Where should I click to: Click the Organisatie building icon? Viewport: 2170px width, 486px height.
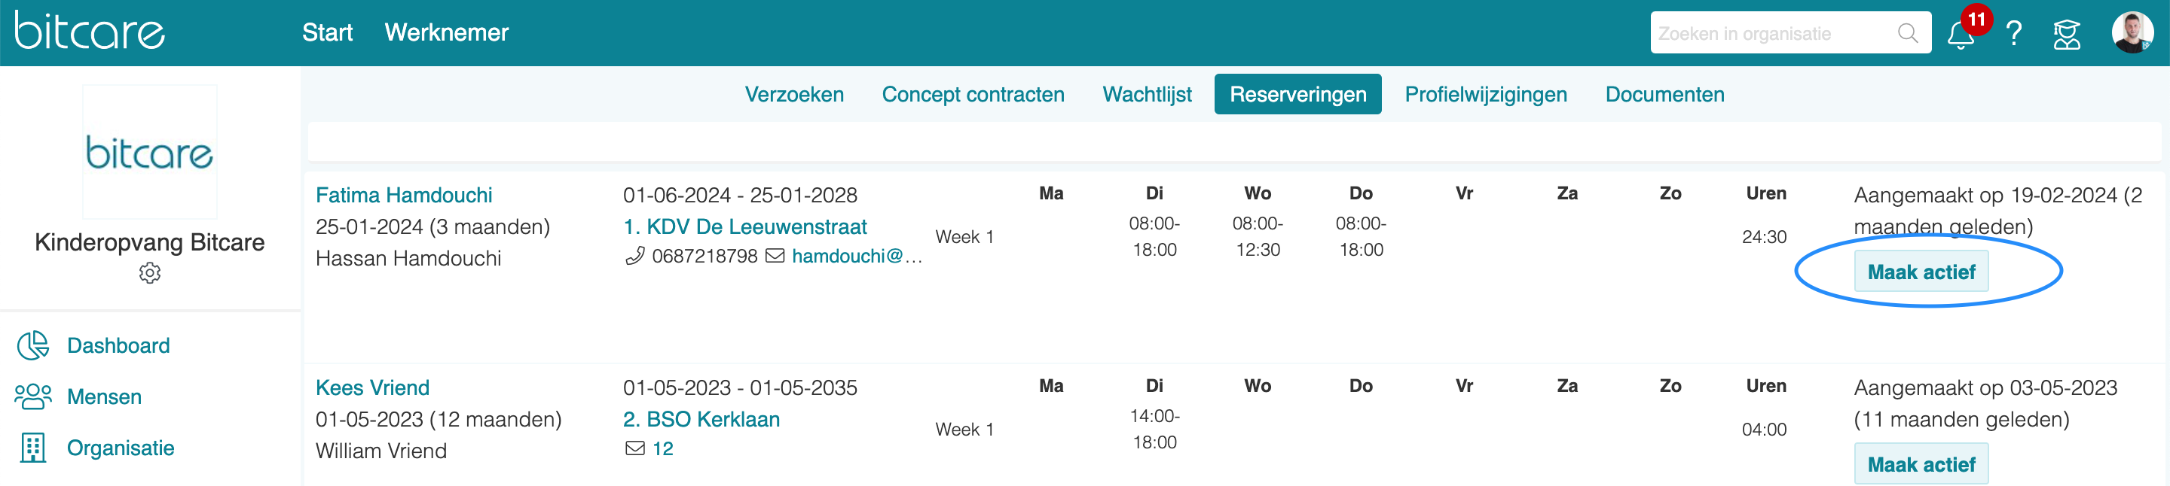click(34, 448)
